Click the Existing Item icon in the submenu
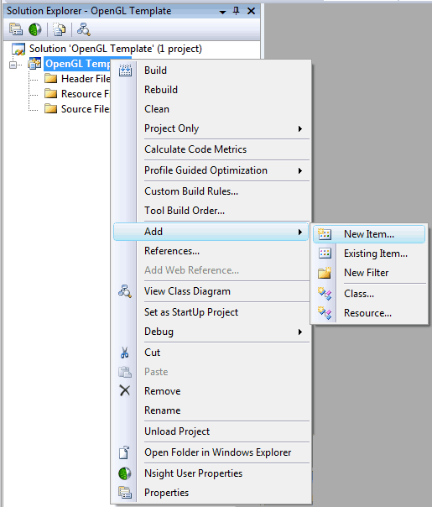 point(325,253)
